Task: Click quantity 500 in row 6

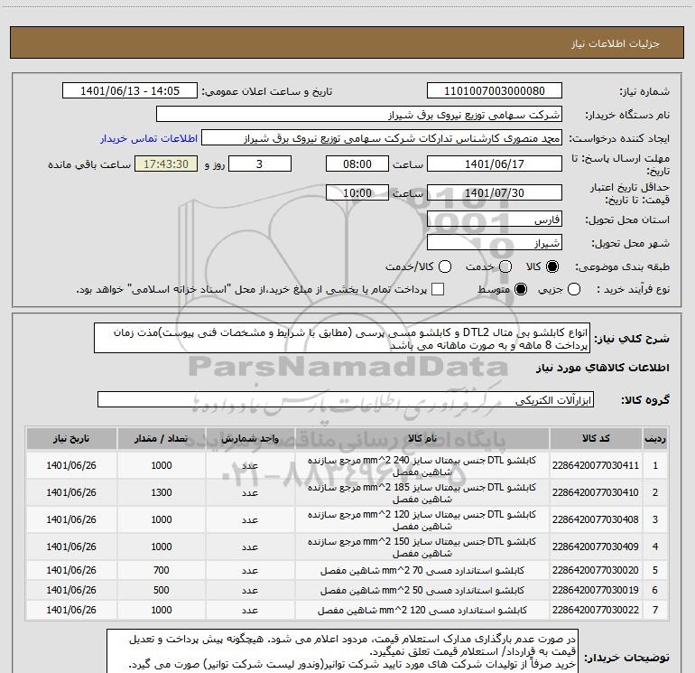Action: point(162,590)
